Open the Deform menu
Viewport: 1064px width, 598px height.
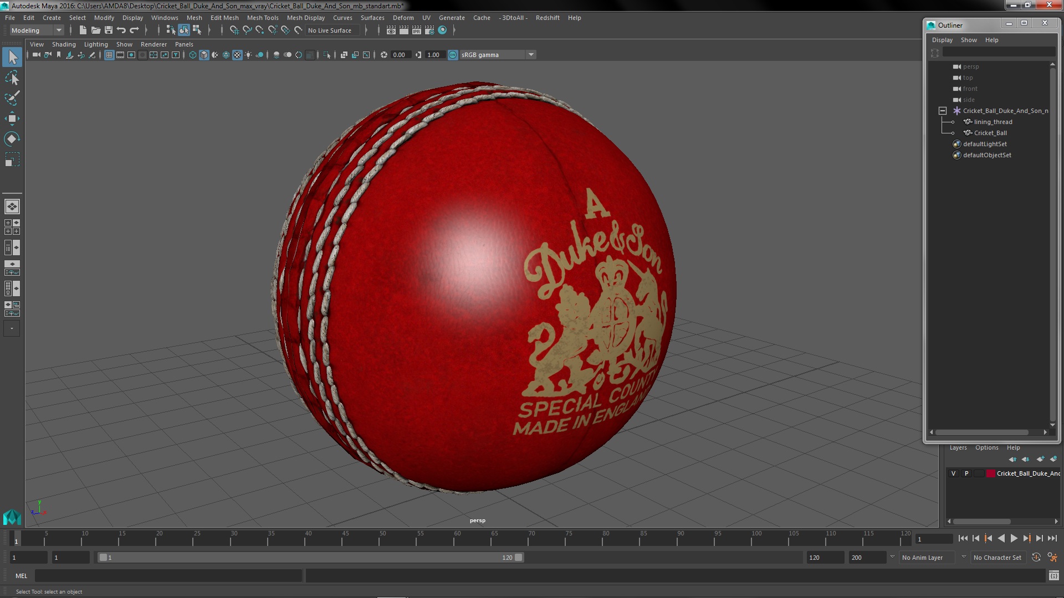pos(403,18)
